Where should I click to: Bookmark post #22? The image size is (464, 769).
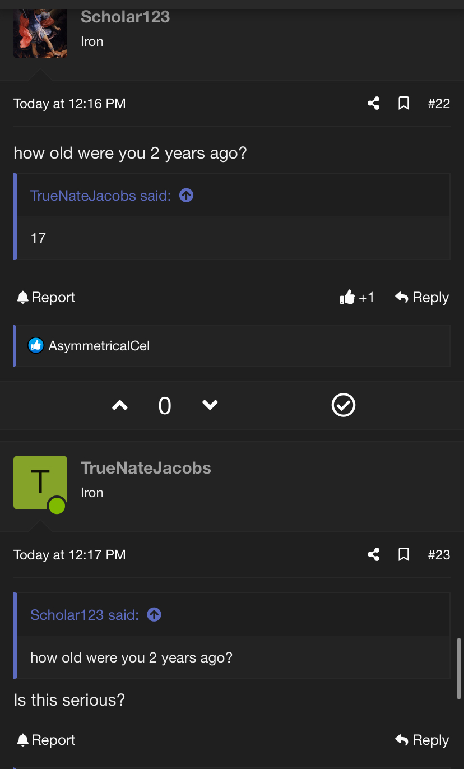click(403, 104)
